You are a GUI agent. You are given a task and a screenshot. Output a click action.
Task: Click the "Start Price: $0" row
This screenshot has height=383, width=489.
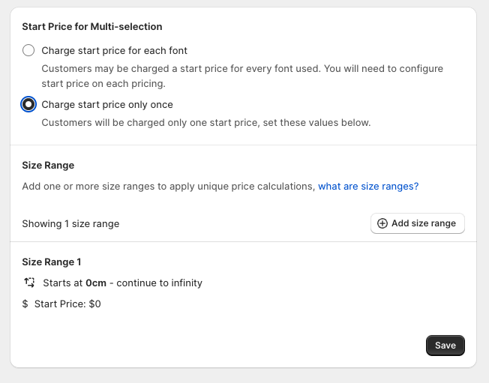[x=67, y=304]
